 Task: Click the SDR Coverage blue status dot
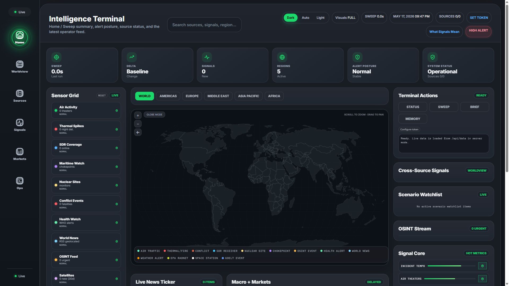click(x=56, y=148)
